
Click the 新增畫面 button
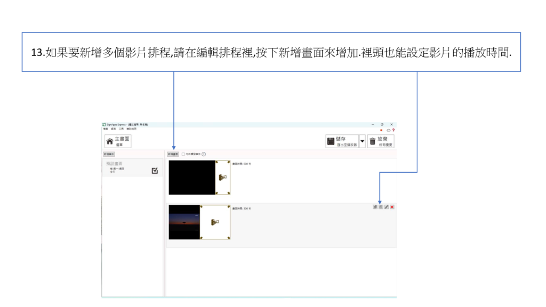172,154
